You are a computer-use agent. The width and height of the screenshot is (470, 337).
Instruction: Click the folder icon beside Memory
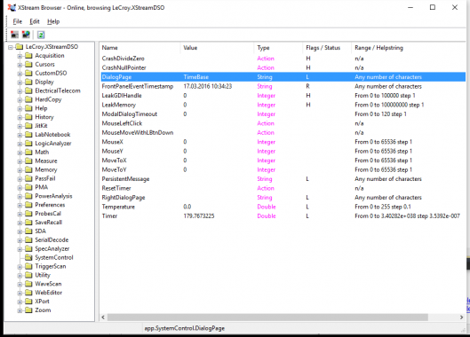(28, 169)
